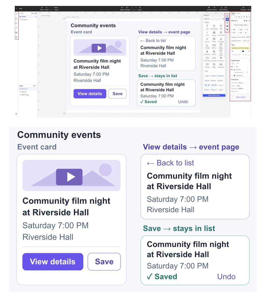This screenshot has height=301, width=266.
Task: Select Screen 2 in the page list
Action: coord(28,19)
